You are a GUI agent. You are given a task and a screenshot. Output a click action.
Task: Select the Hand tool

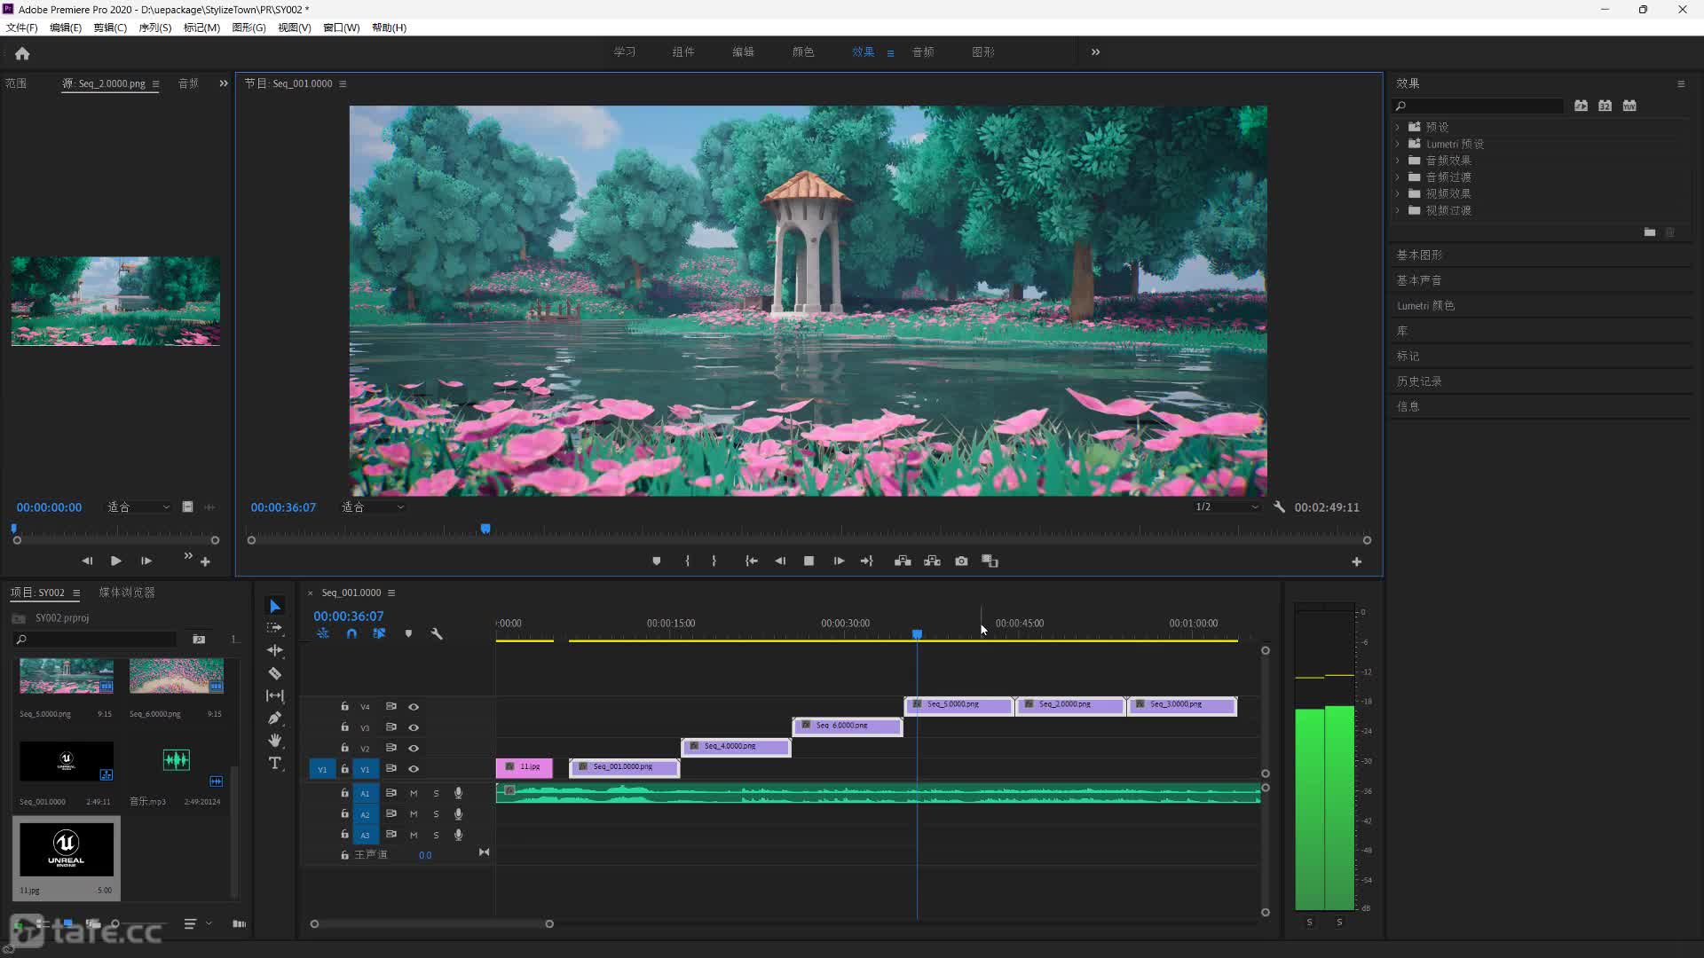275,740
